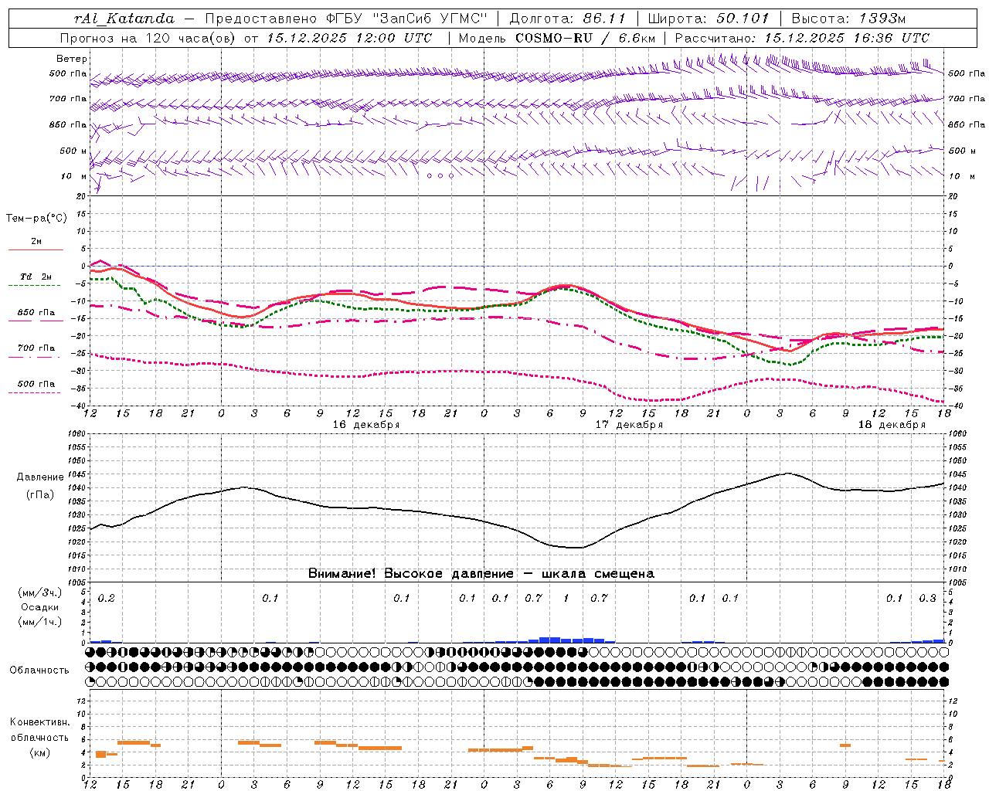Click the (мм/3ч.) precipitation unit label
The width and height of the screenshot is (989, 791).
(x=39, y=593)
